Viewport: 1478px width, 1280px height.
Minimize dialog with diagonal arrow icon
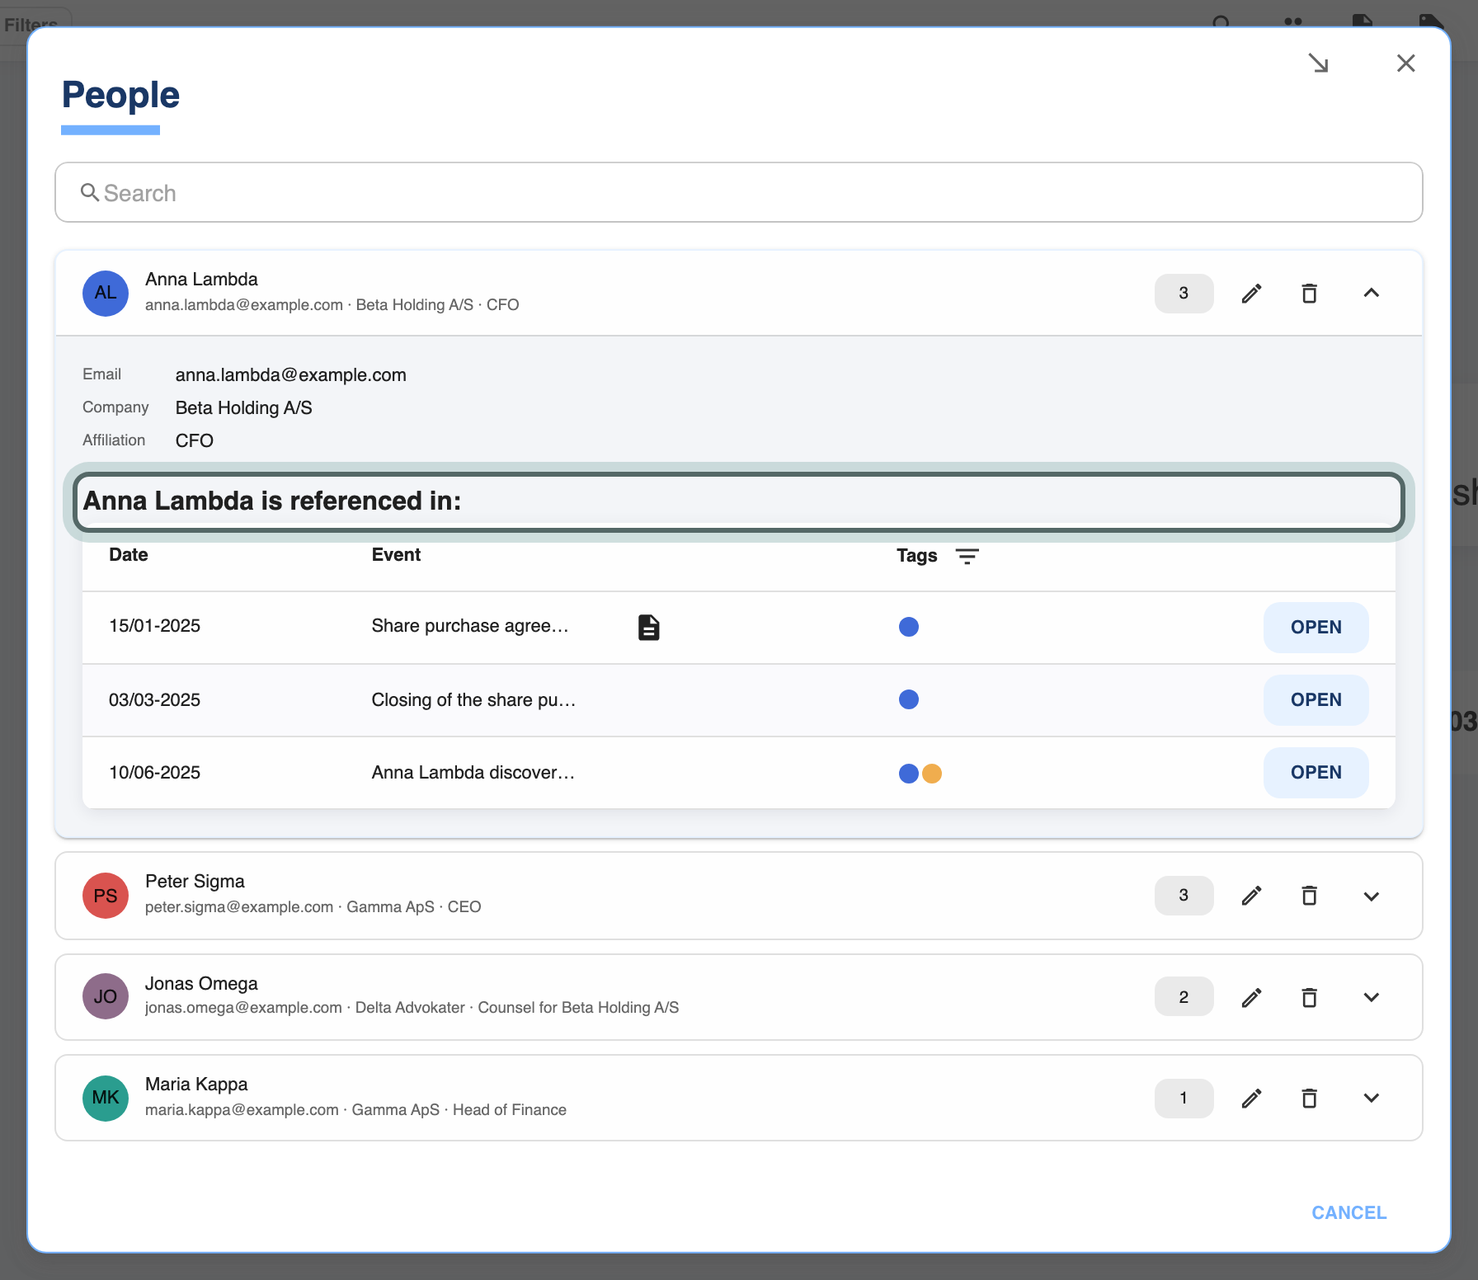click(x=1318, y=63)
